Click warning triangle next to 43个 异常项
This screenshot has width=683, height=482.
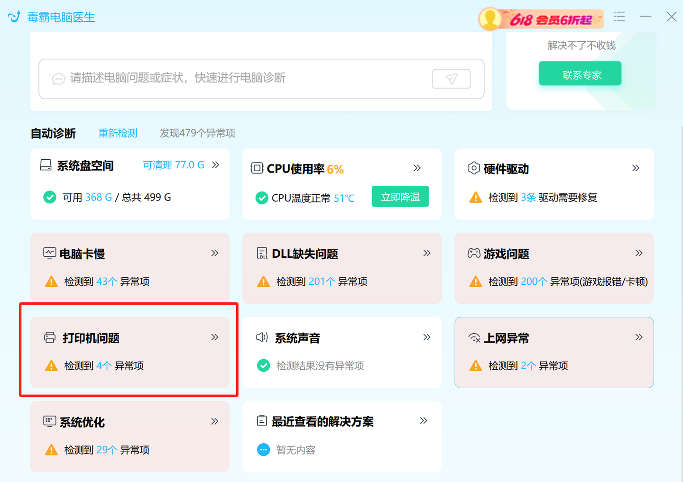[x=51, y=282]
